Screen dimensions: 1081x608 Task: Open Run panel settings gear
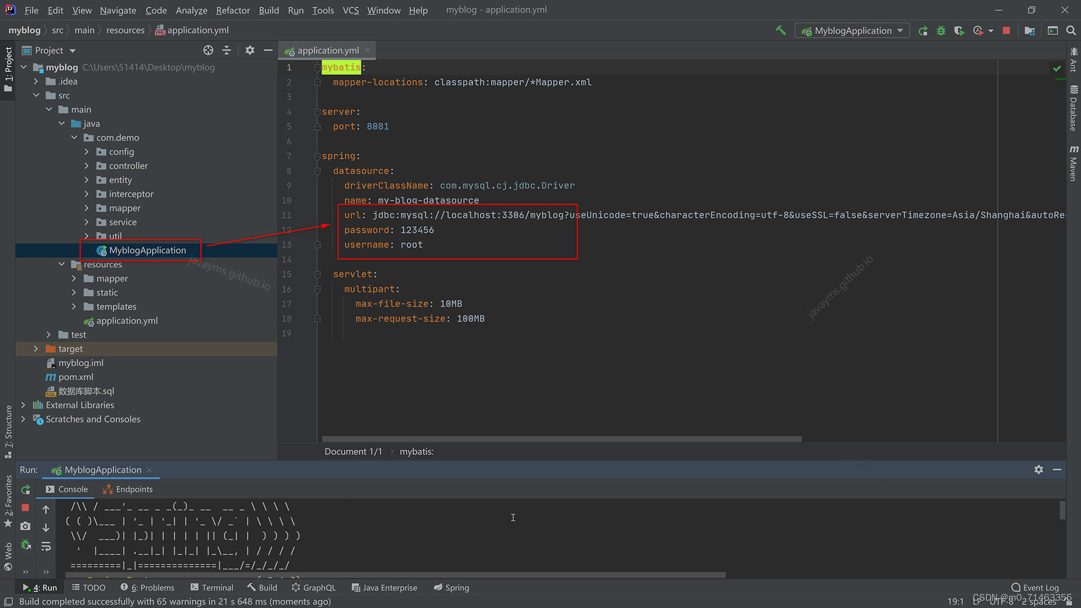point(1039,470)
